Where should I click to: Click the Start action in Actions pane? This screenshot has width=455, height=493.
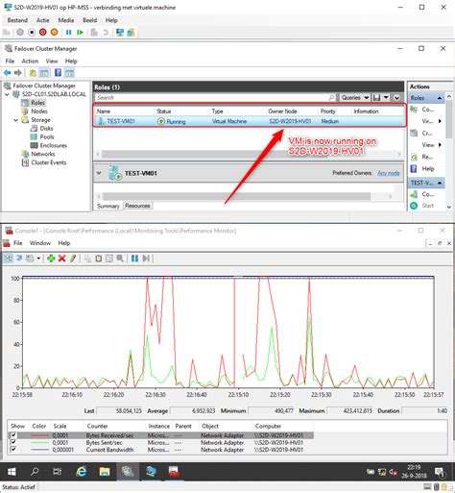click(x=428, y=206)
